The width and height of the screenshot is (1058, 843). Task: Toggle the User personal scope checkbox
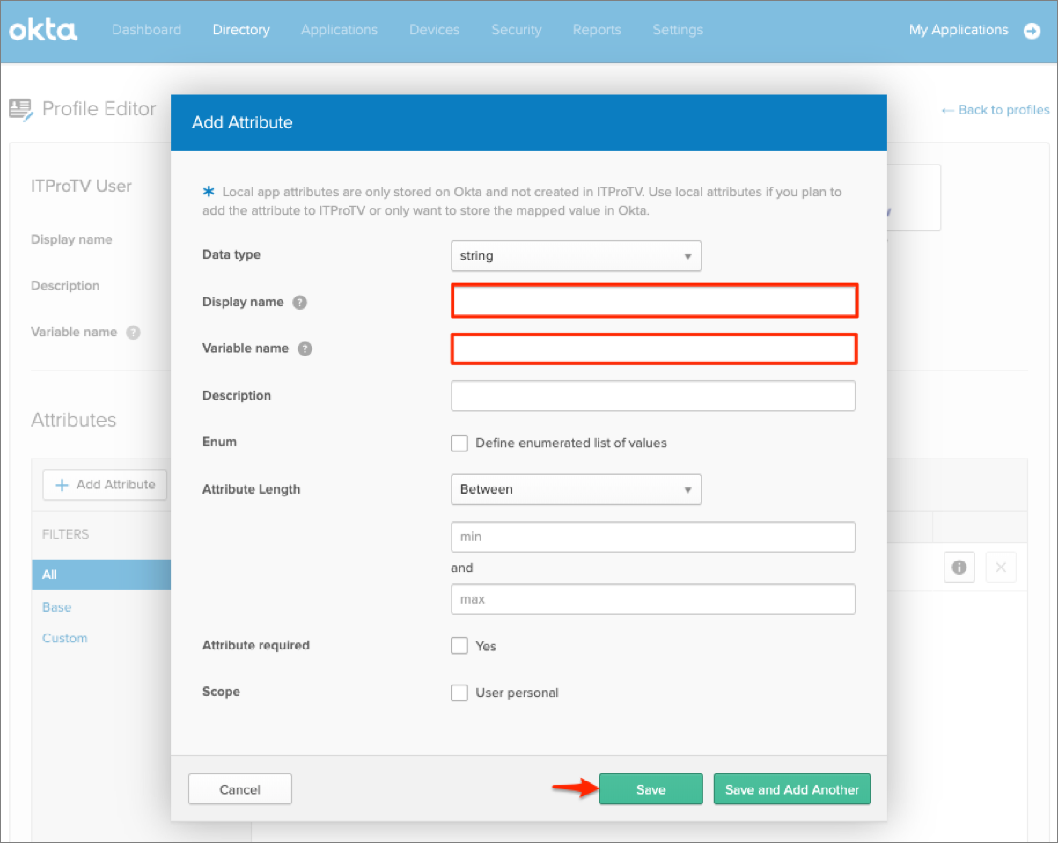click(459, 693)
